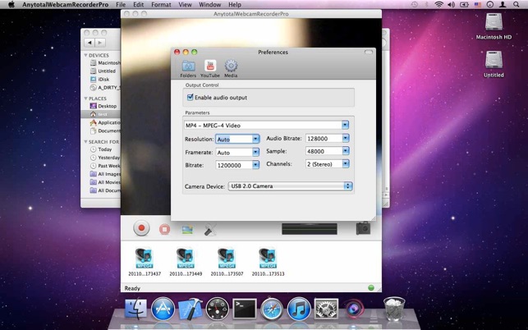Image resolution: width=528 pixels, height=330 pixels.
Task: Open the Format menu
Action: [161, 5]
